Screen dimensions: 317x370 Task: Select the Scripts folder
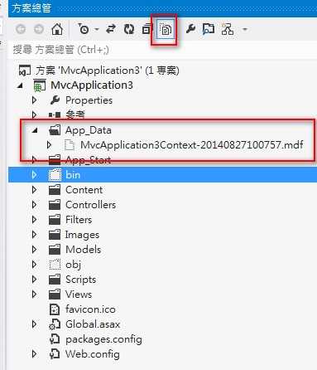click(81, 280)
